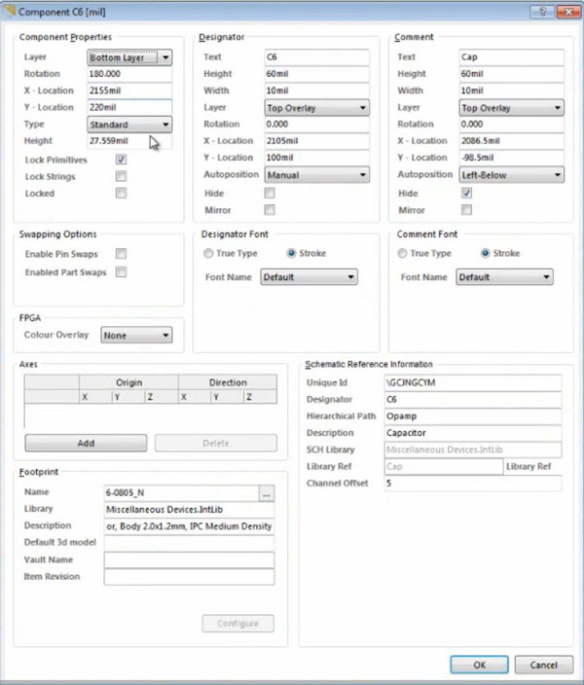Click the component Rotation field
This screenshot has height=685, width=584.
(129, 74)
